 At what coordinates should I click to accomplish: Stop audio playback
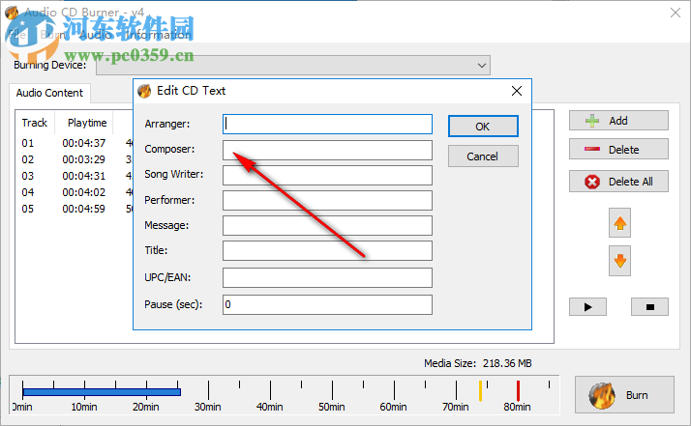pos(649,307)
